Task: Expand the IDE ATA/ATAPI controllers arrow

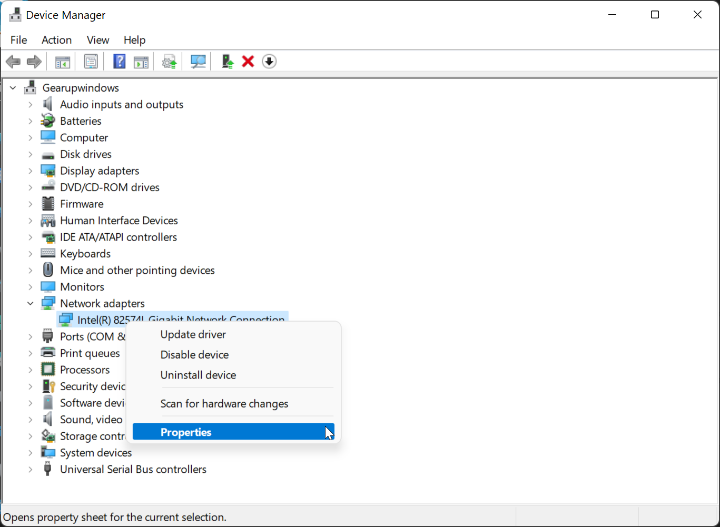Action: 31,237
